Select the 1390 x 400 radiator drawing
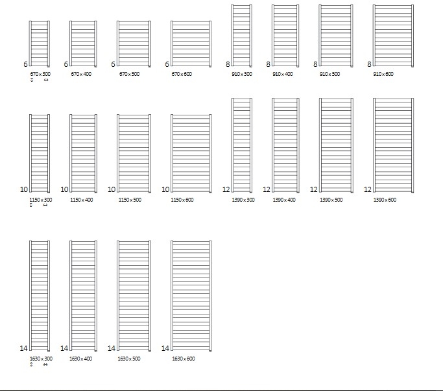Viewport: 443px width, 391px height. point(285,145)
